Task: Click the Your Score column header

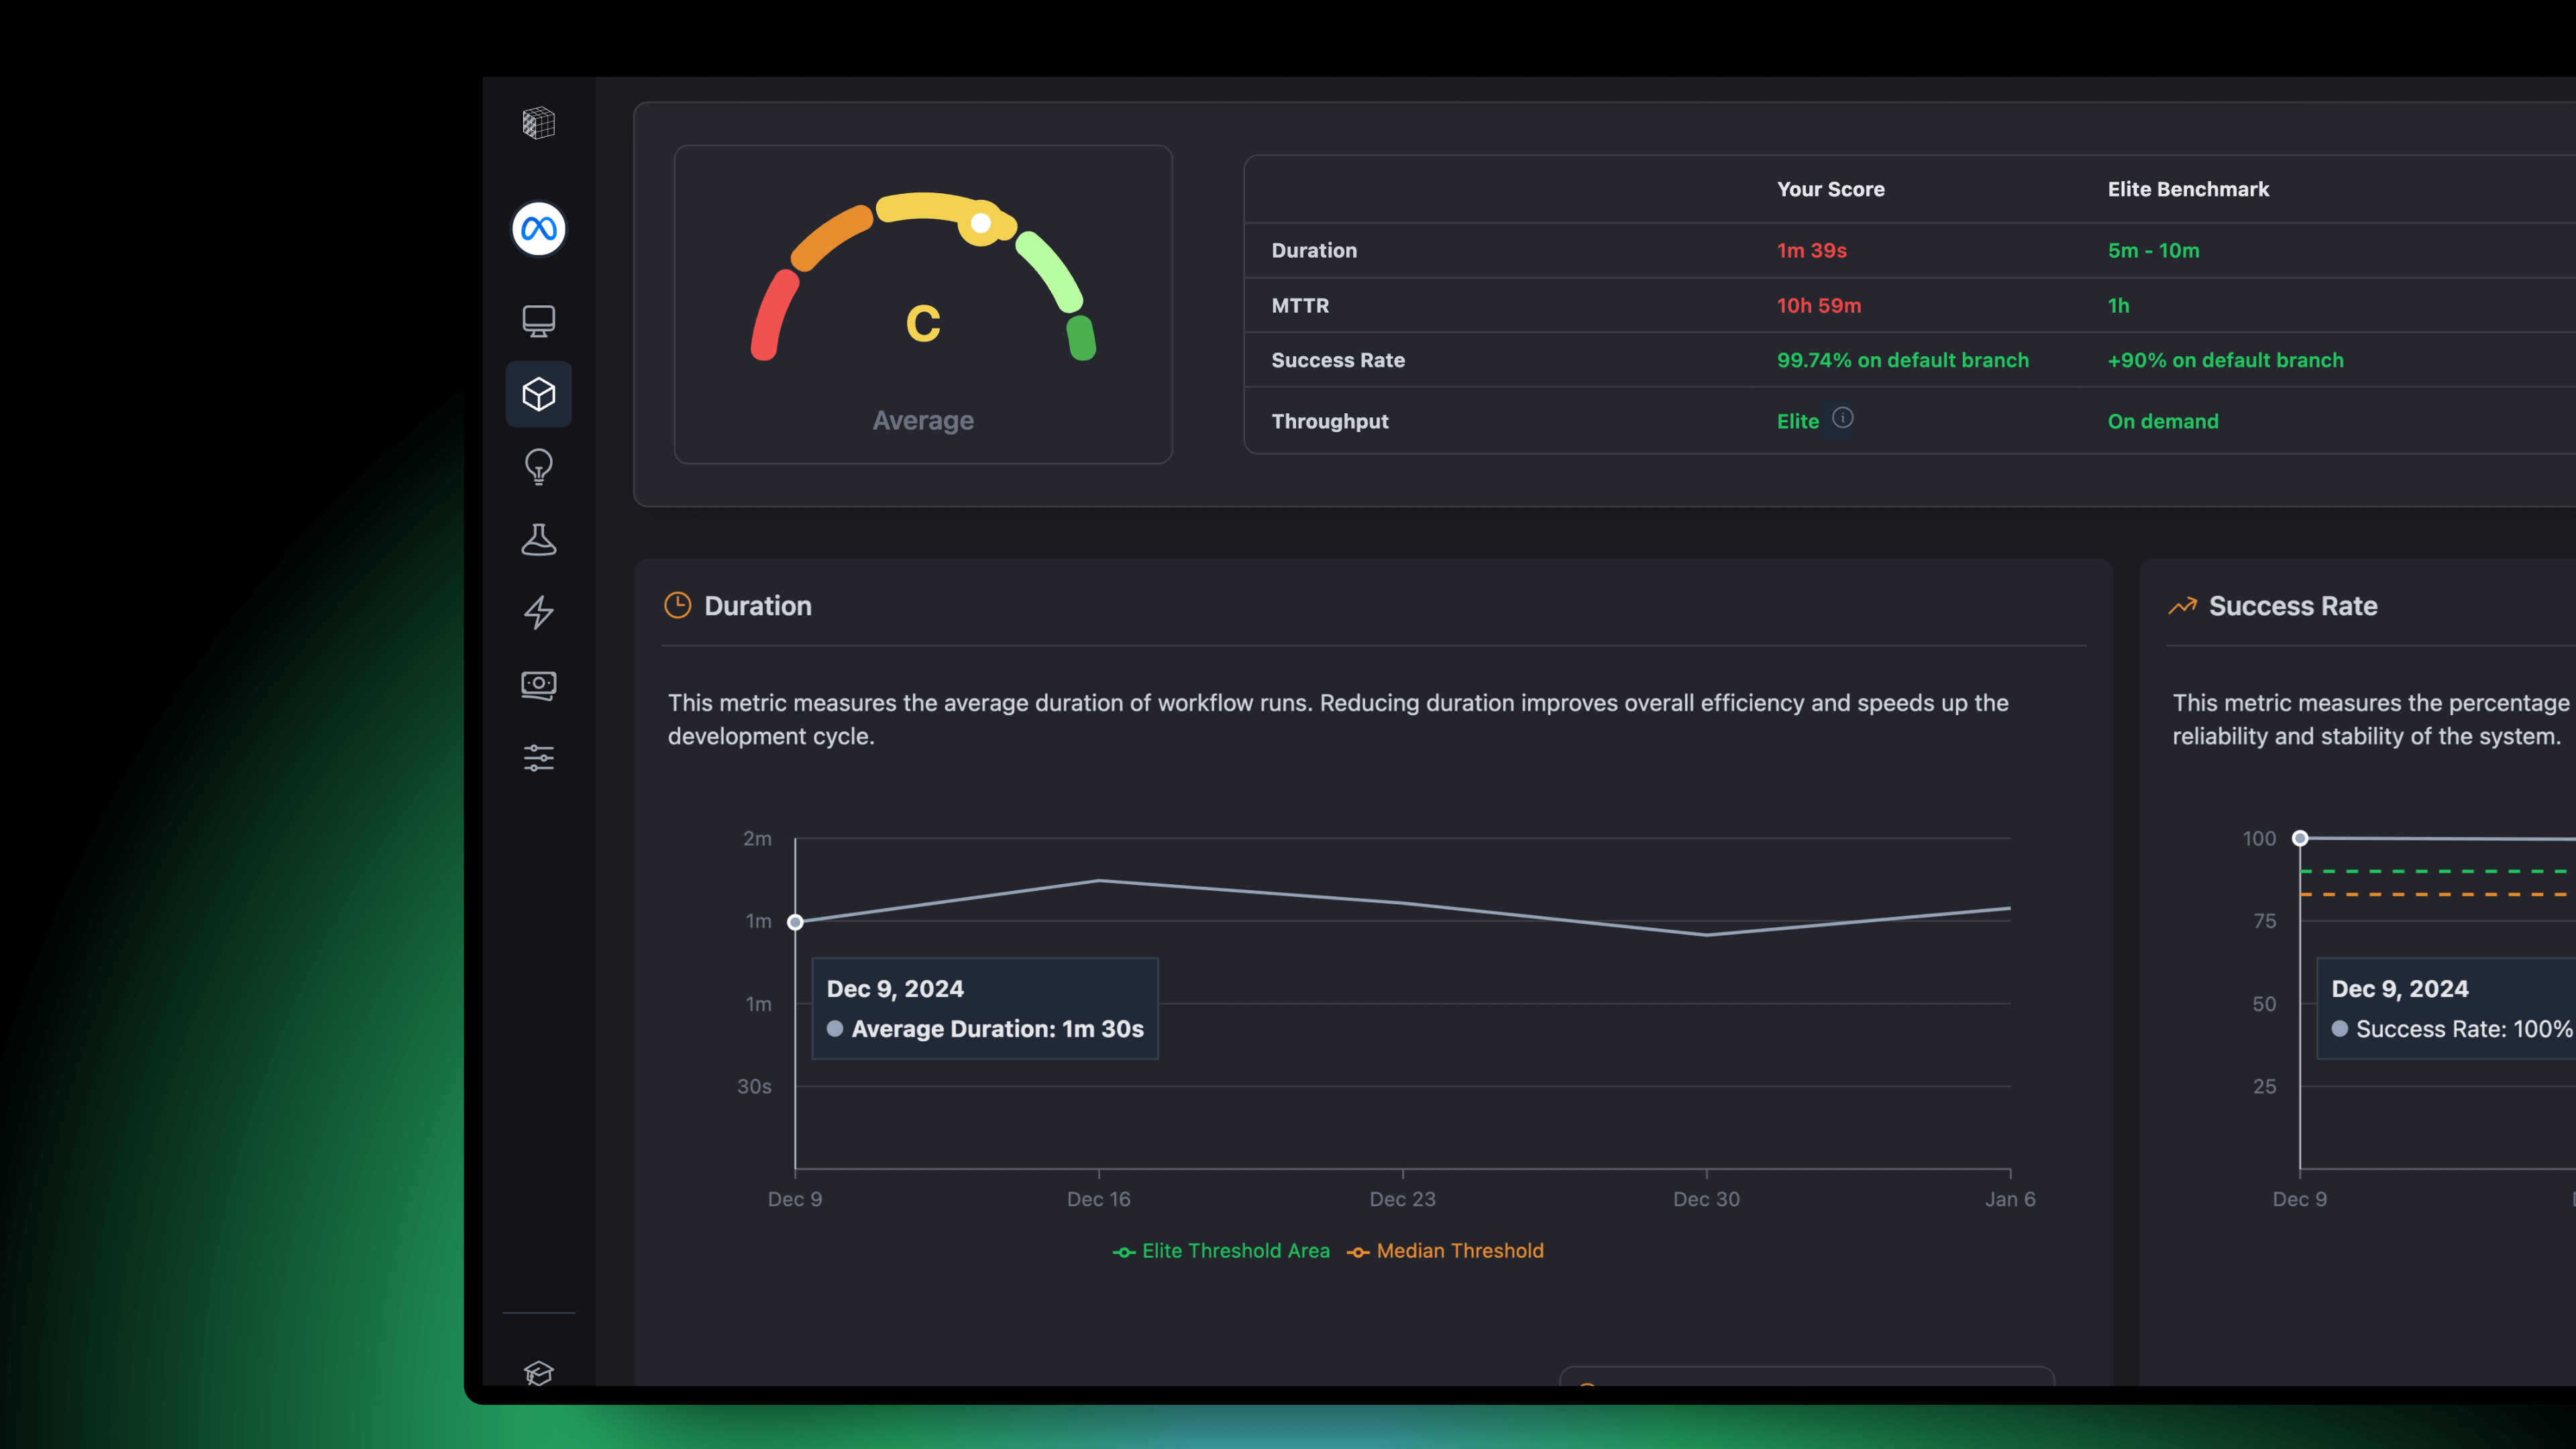Action: tap(1830, 189)
